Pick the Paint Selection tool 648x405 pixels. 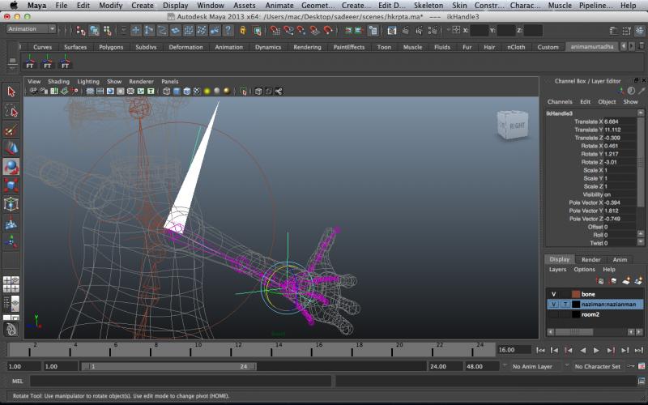coord(11,130)
